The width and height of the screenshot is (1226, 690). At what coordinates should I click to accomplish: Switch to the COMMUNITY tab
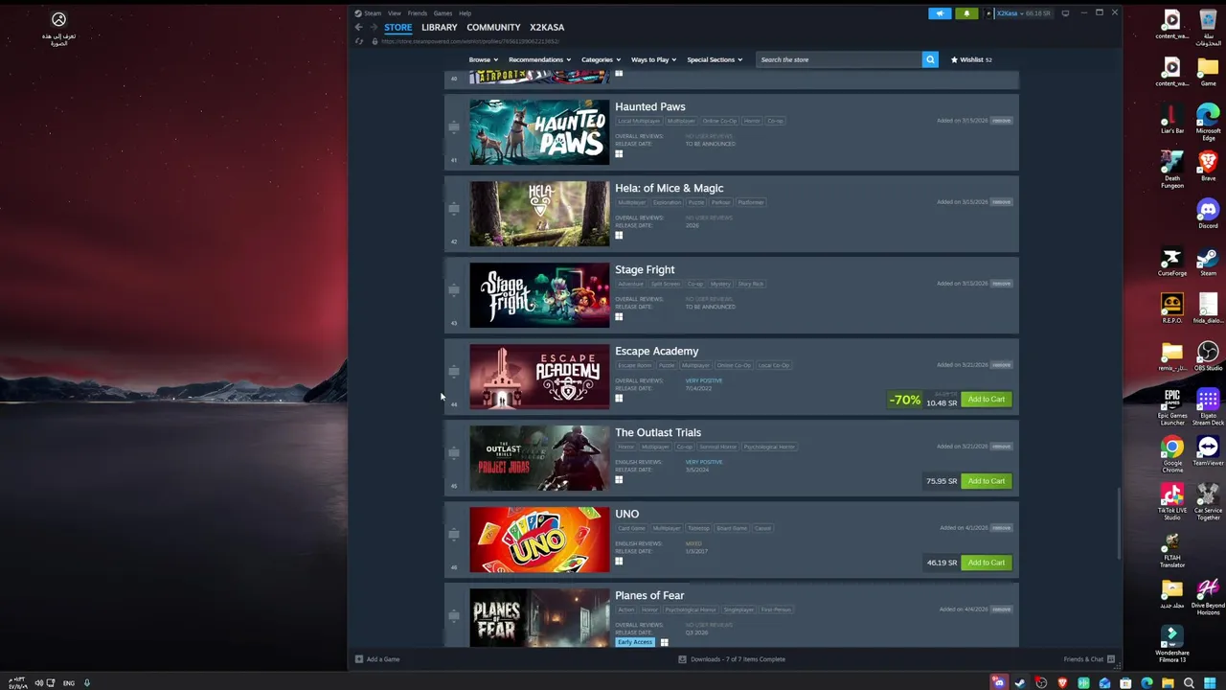pos(493,27)
